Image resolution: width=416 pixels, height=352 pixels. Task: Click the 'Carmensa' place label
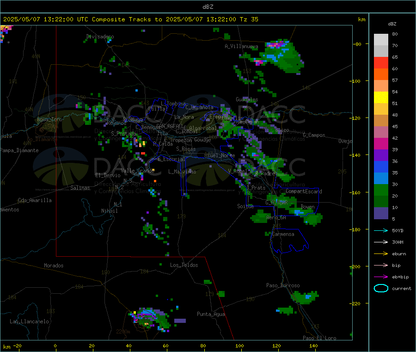coord(283,234)
